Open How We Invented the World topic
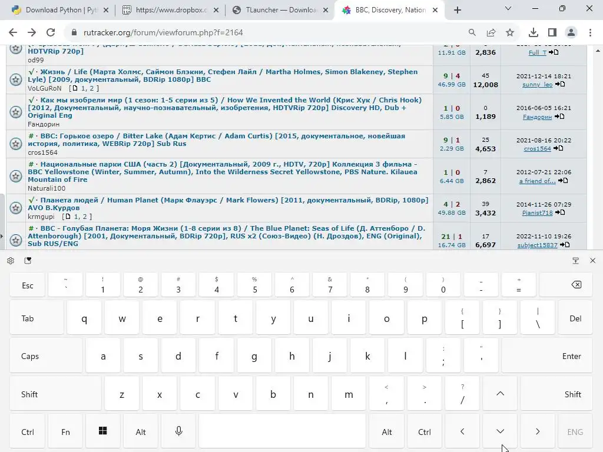This screenshot has height=452, width=603. 224,108
